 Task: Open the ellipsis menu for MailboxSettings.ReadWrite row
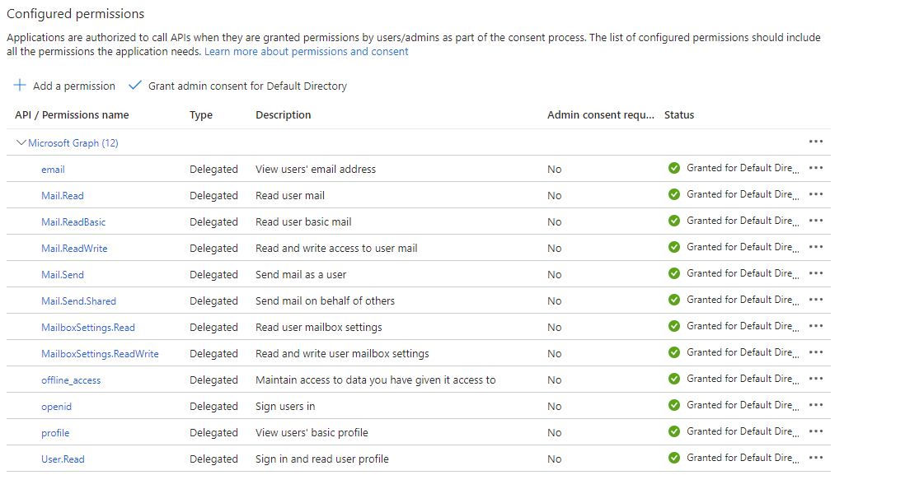815,352
